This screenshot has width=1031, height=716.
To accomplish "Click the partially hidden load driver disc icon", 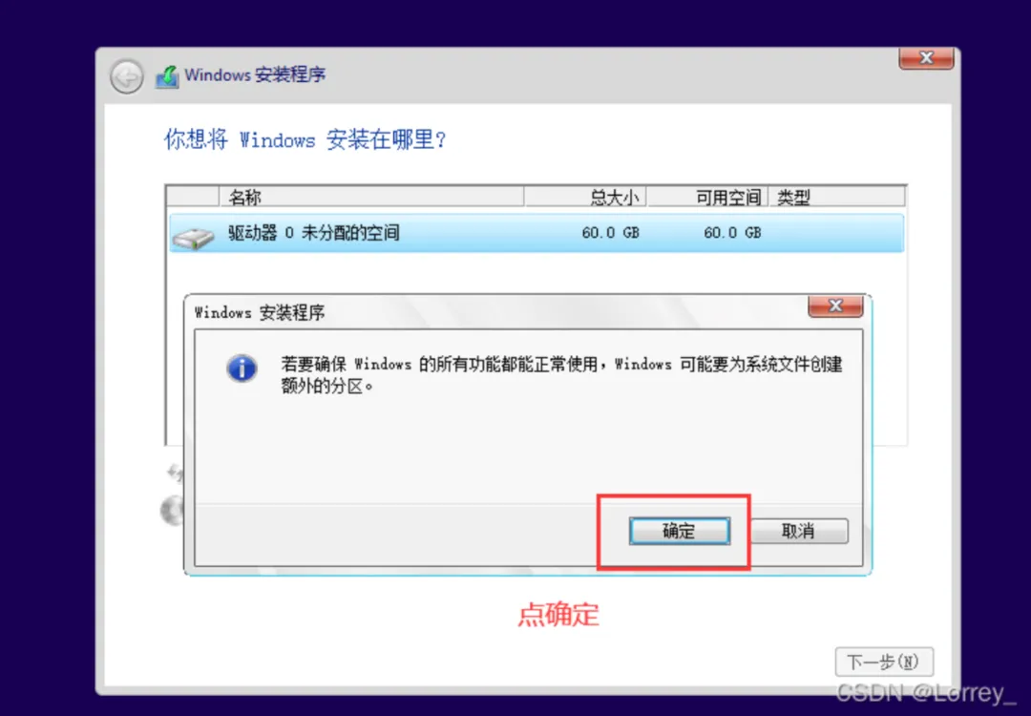I will [x=172, y=510].
